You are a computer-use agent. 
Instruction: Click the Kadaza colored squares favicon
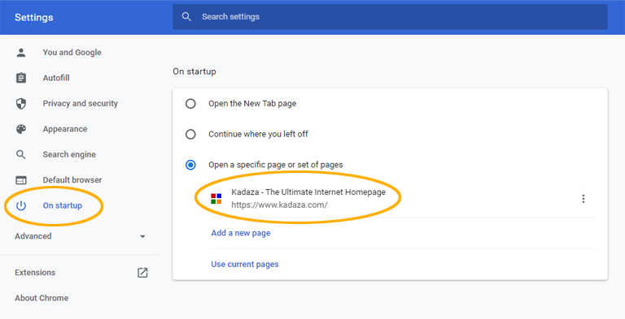(216, 199)
